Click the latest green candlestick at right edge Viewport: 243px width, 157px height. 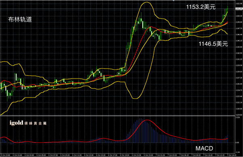(x=228, y=9)
